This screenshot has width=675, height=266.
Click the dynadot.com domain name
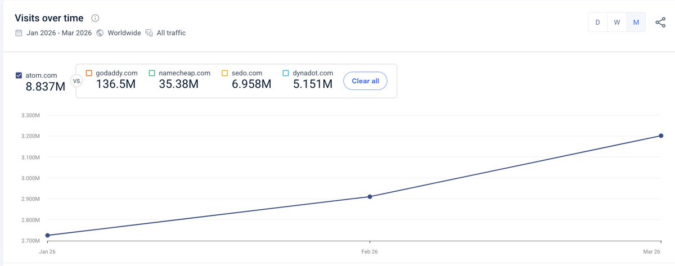coord(313,73)
